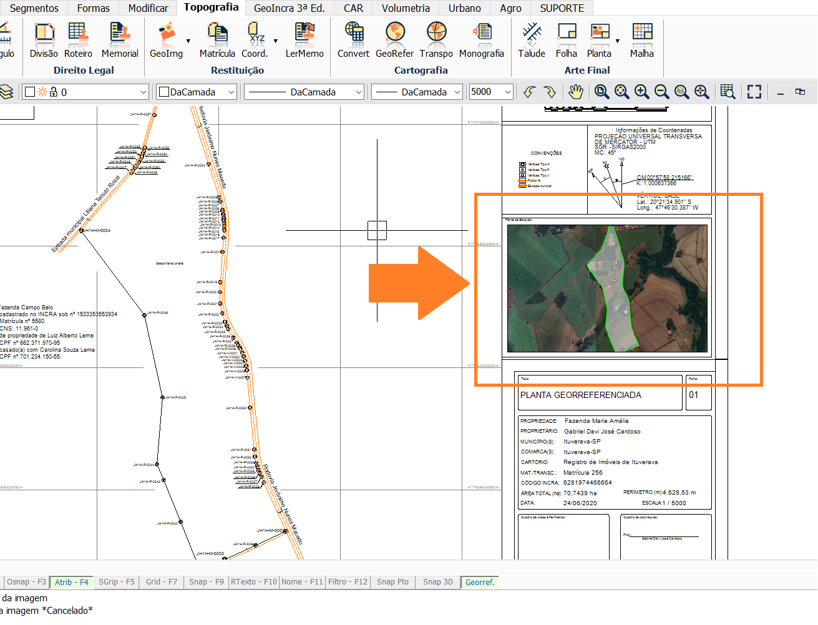Click the zoom in icon
The width and height of the screenshot is (818, 625).
[x=641, y=92]
